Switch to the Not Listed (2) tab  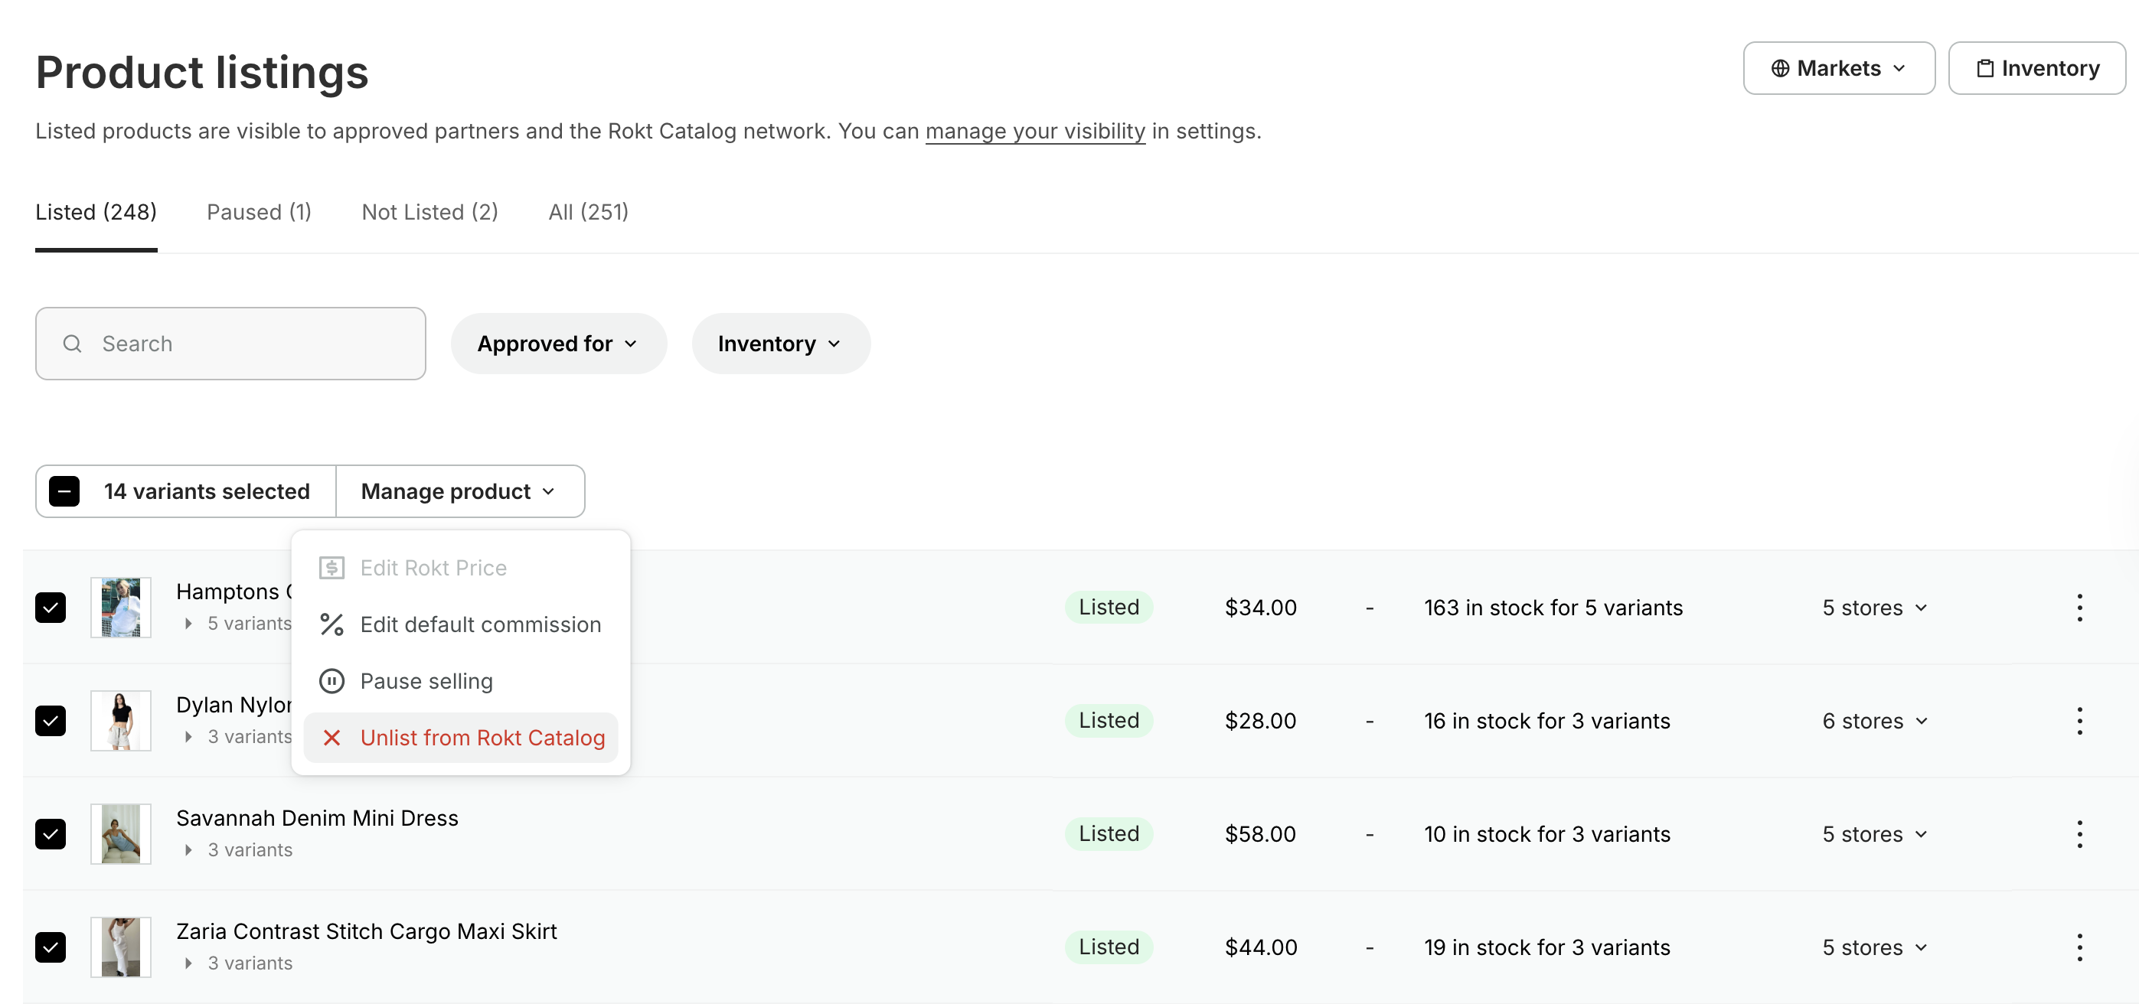pyautogui.click(x=429, y=213)
